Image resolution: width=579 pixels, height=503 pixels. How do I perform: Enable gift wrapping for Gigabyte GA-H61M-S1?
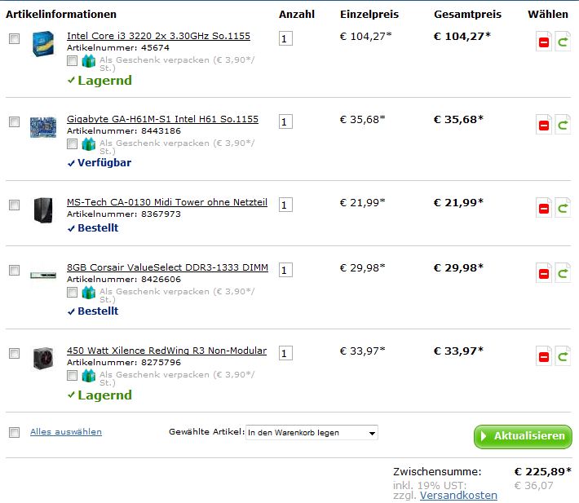pyautogui.click(x=73, y=143)
